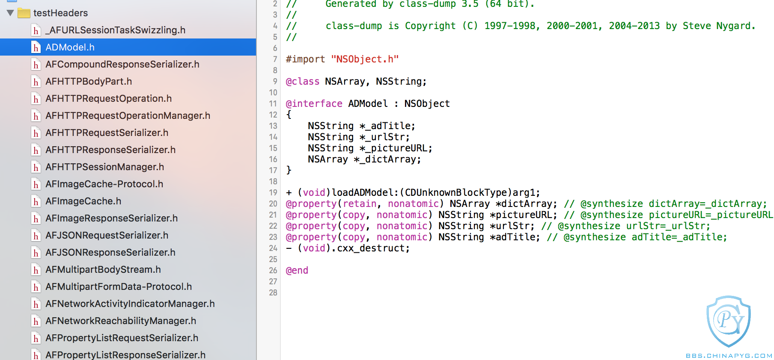Collapse the testHeaders folder disclosure triangle
This screenshot has width=774, height=360.
(10, 13)
